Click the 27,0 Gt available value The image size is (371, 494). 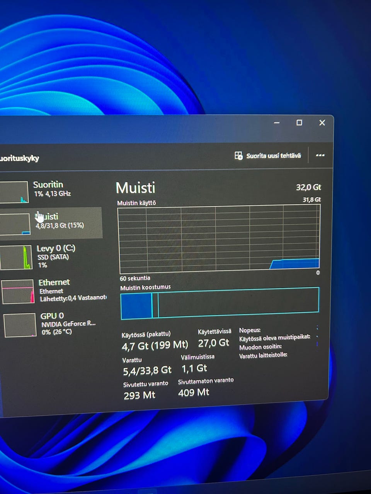pos(214,343)
